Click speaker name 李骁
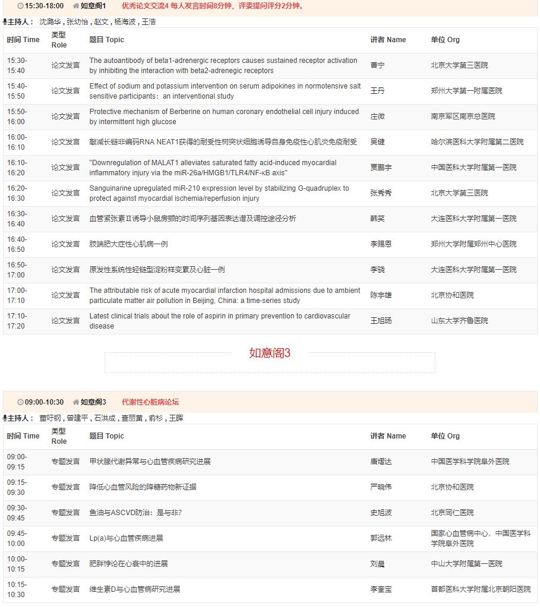 [x=377, y=270]
